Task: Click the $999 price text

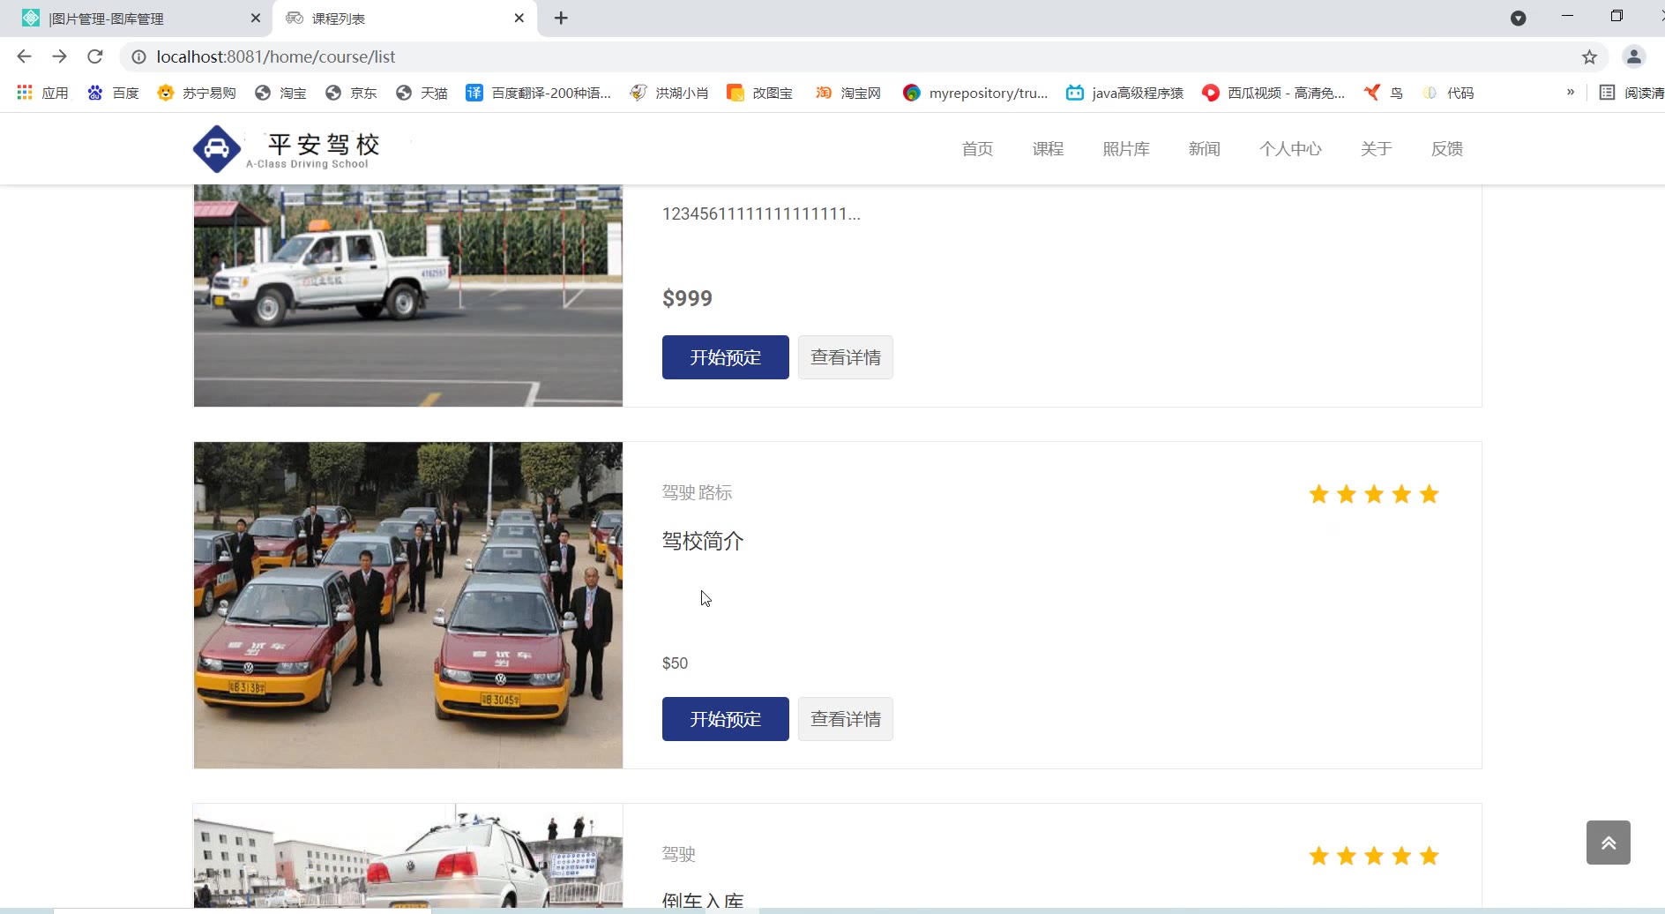Action: [687, 298]
